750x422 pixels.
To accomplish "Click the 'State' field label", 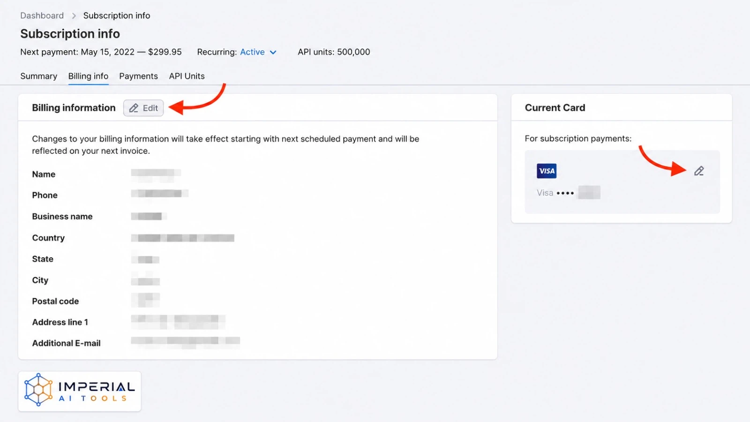I will [43, 259].
